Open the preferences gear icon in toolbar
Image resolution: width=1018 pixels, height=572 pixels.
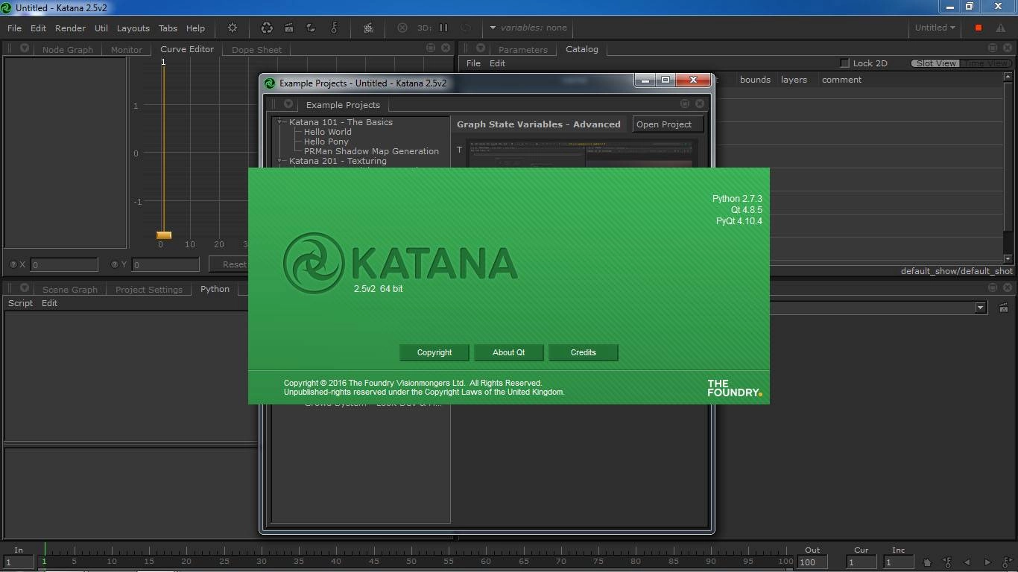tap(233, 28)
